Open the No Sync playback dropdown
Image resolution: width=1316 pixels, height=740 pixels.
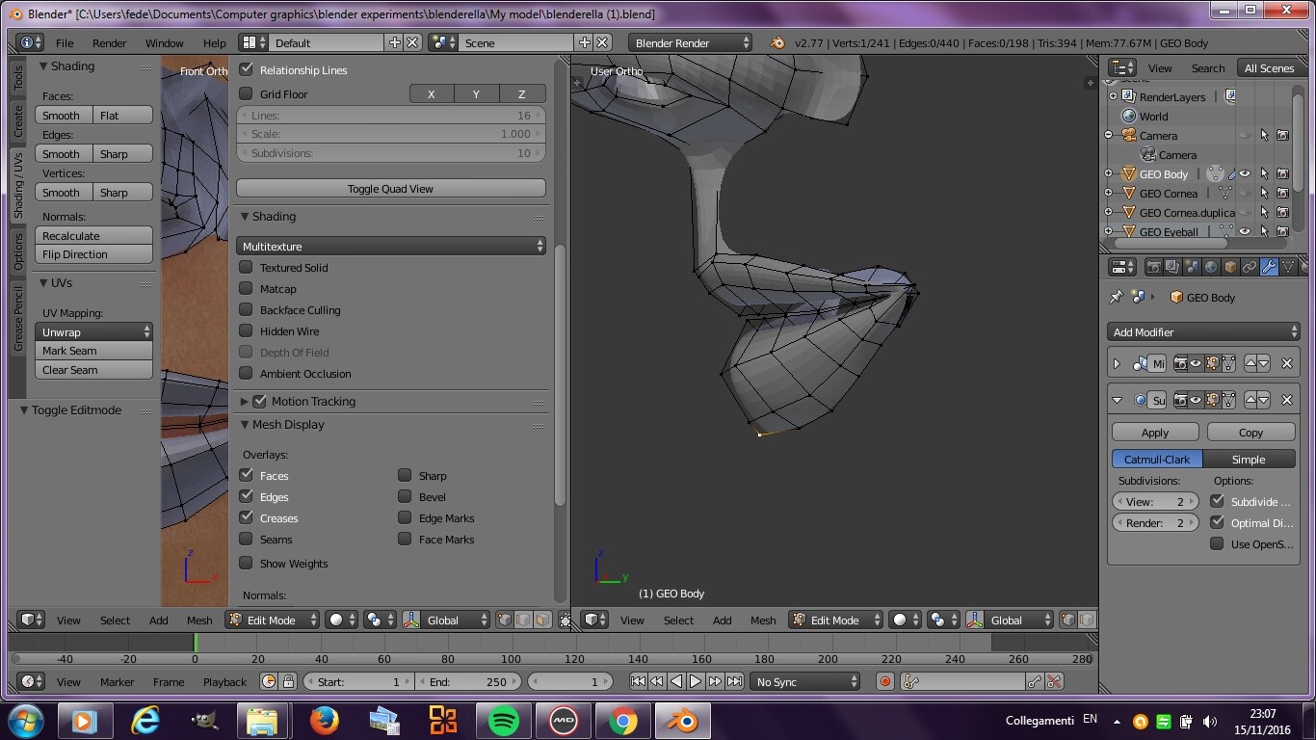805,681
